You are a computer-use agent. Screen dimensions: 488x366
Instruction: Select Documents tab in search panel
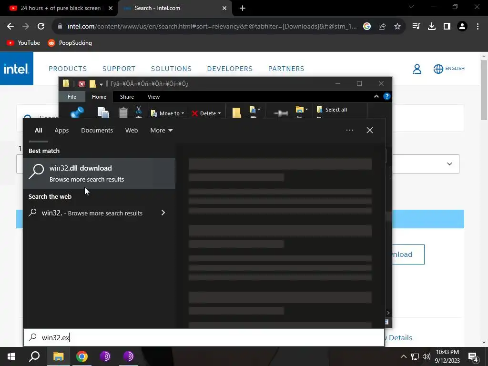pyautogui.click(x=97, y=131)
